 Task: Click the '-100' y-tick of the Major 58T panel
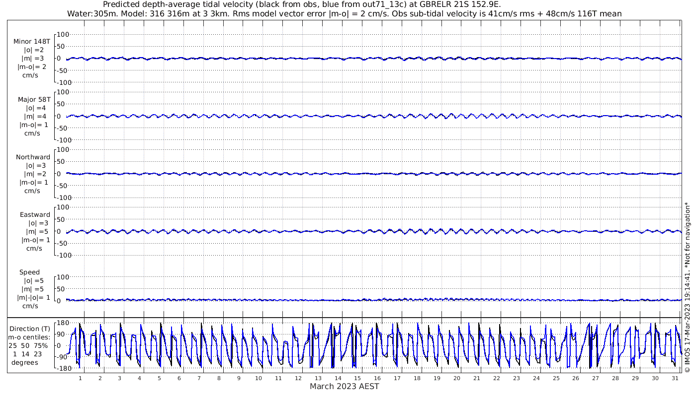65,140
